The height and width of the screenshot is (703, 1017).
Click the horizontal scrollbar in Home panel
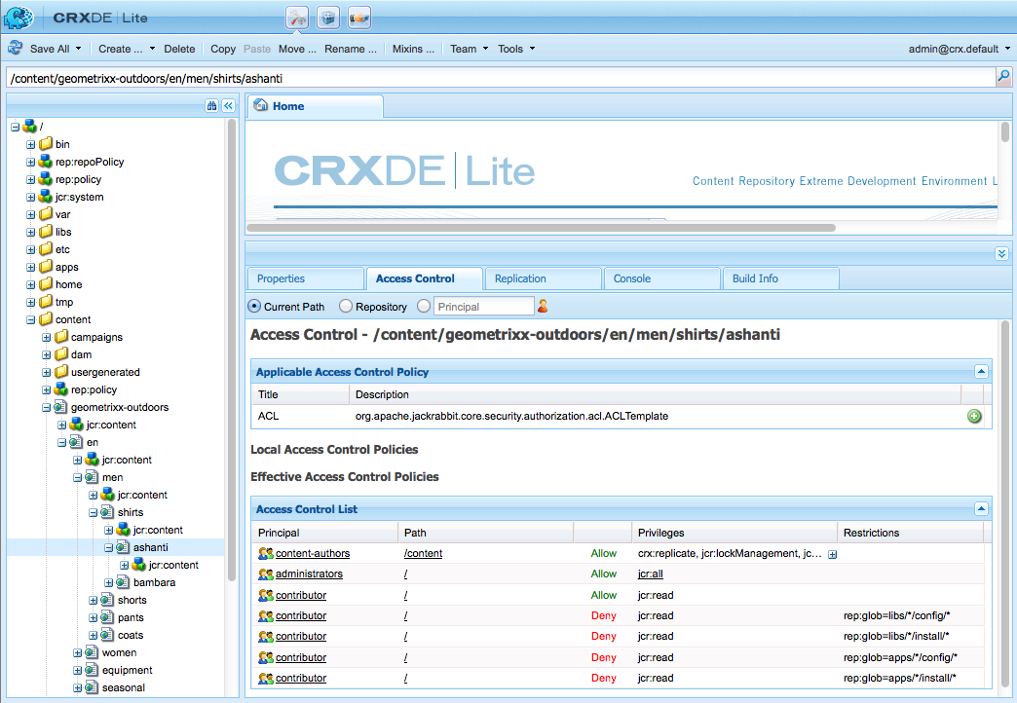tap(541, 228)
